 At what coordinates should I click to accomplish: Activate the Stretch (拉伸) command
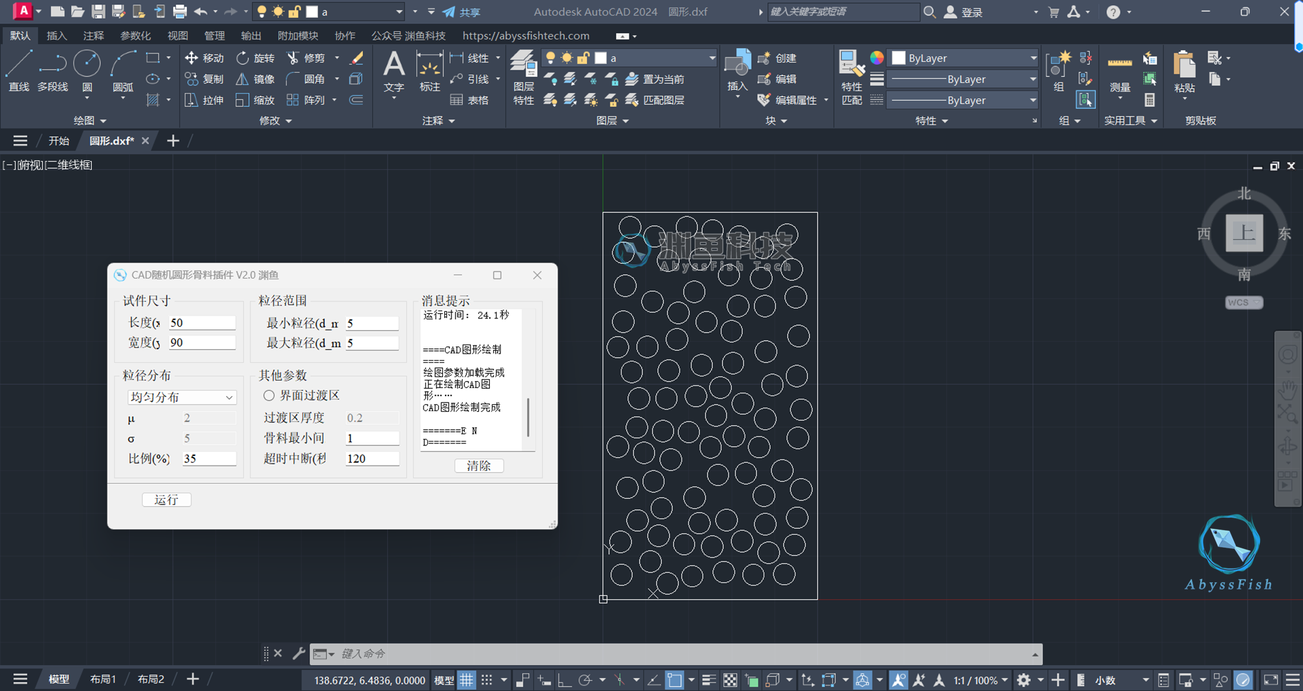tap(205, 100)
